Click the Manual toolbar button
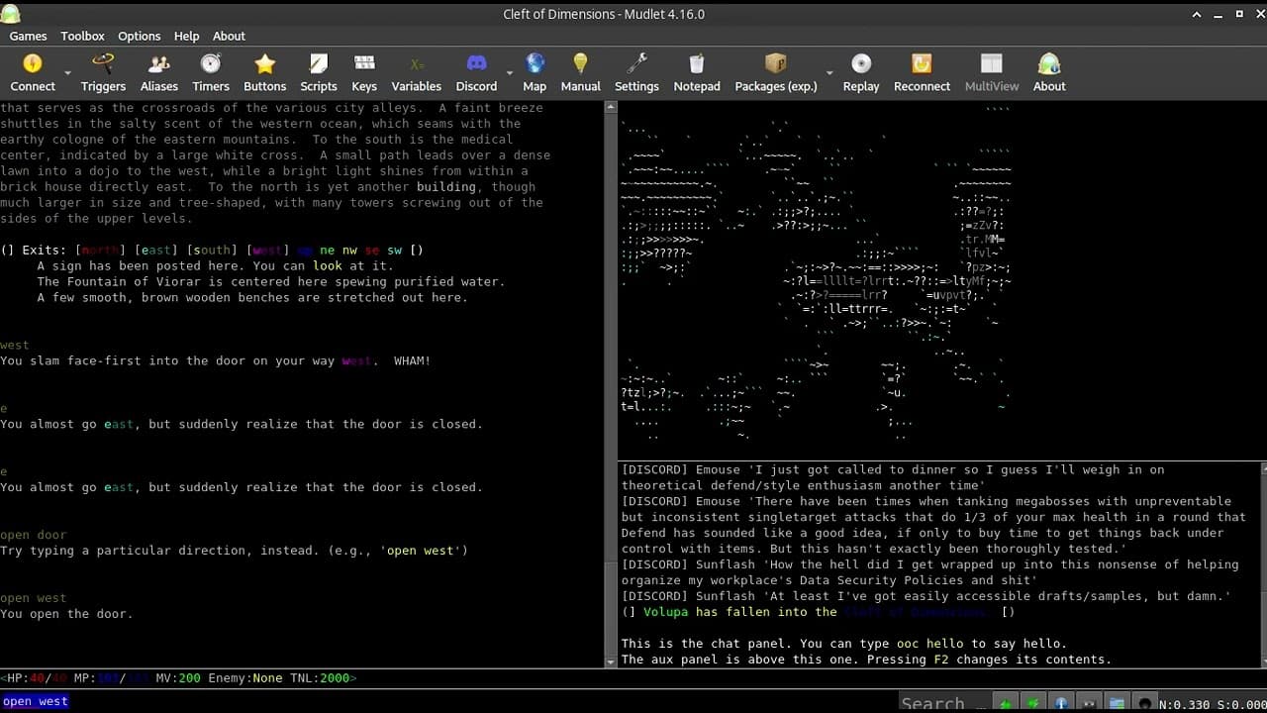Screen dimensions: 1267x713 [580, 73]
